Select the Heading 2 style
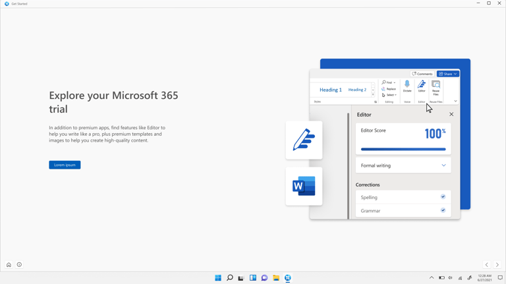 (357, 90)
